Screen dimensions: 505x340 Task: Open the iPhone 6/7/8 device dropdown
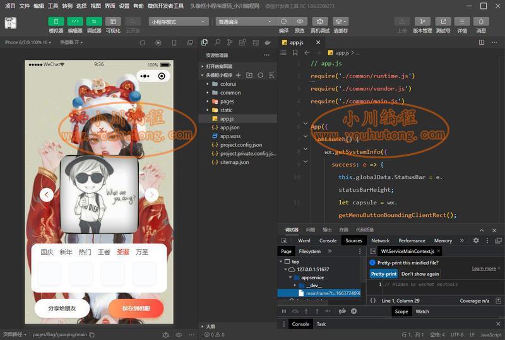(x=28, y=42)
